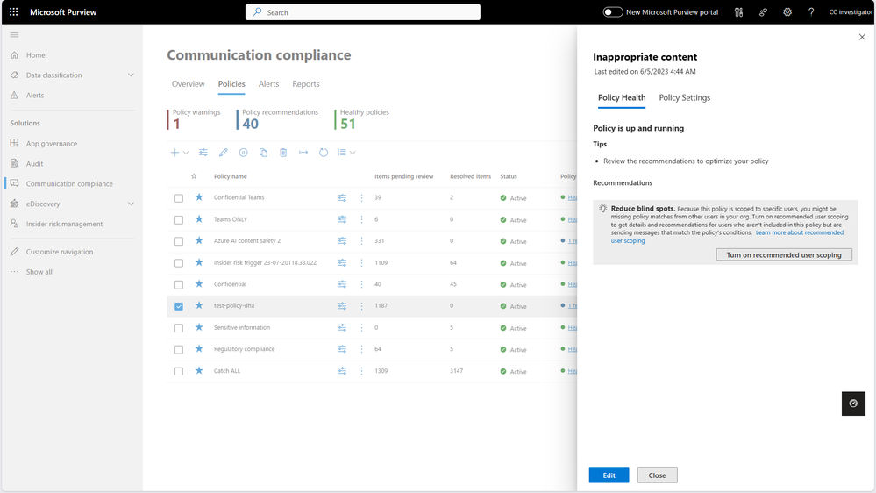Click the trash delete icon in toolbar
876x493 pixels.
(x=283, y=153)
